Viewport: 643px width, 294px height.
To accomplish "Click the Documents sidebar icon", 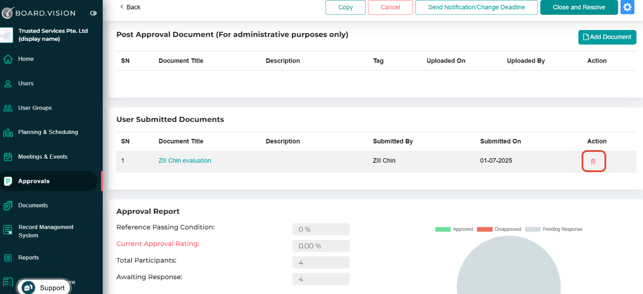I will (x=8, y=206).
